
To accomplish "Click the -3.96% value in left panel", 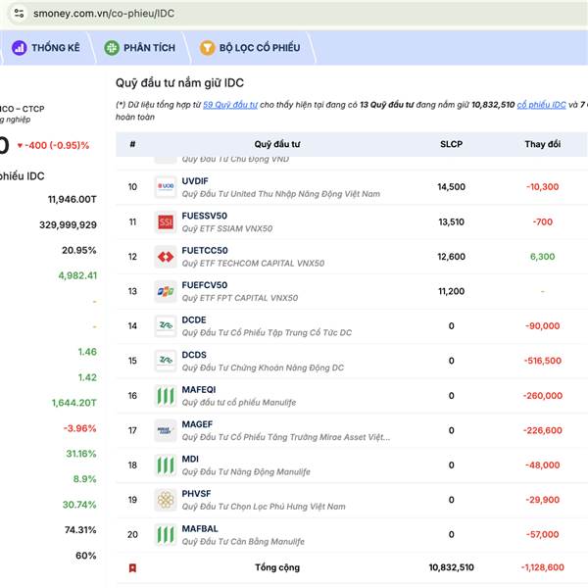I will [79, 428].
